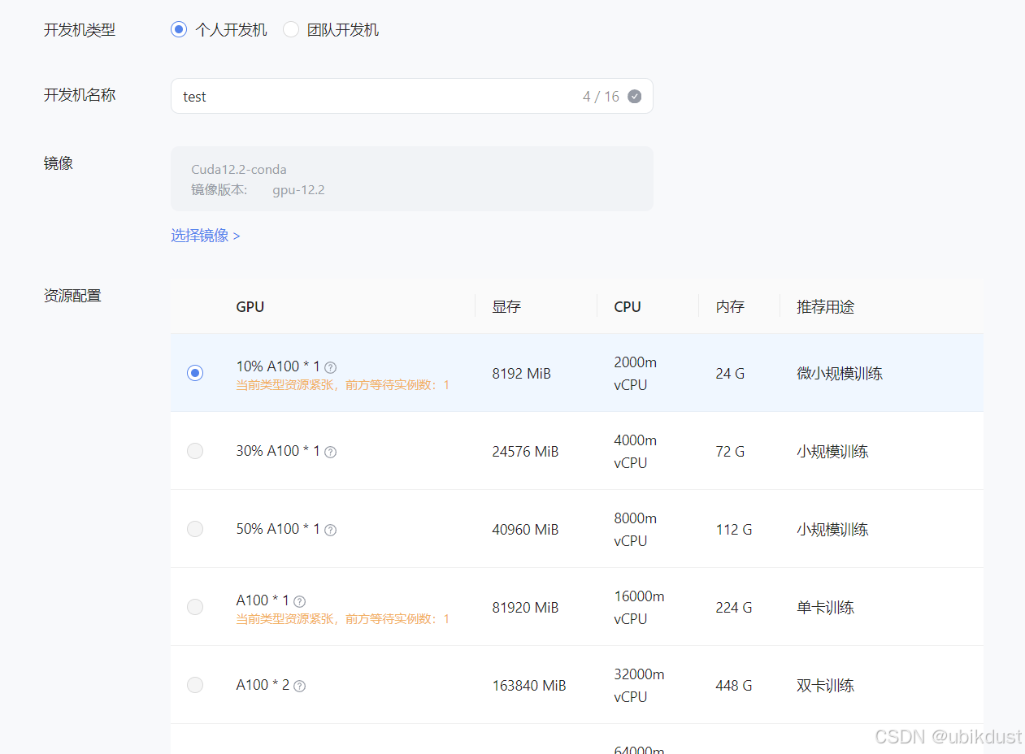Click the resource warning under 10% A100 * 1
Image resolution: width=1025 pixels, height=754 pixels.
coord(342,385)
